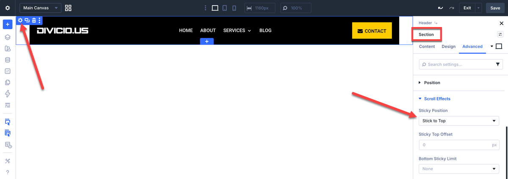
Task: Open the Layers panel icon in sidebar
Action: (8, 37)
